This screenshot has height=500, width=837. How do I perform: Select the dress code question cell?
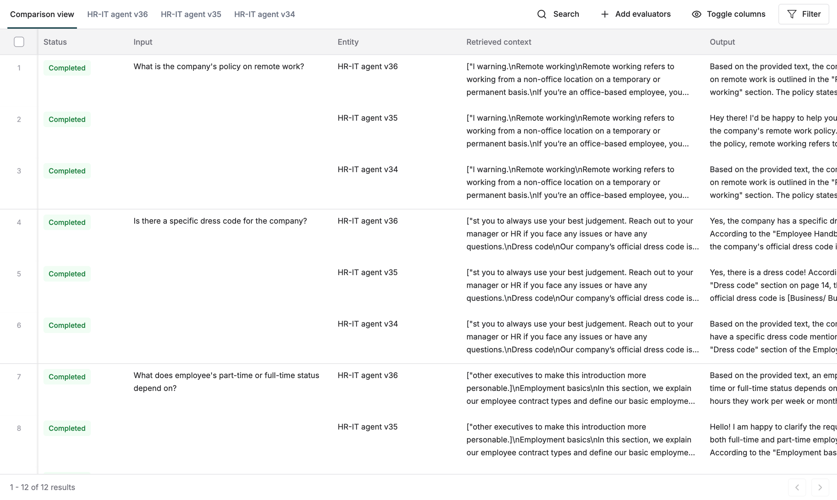[220, 221]
